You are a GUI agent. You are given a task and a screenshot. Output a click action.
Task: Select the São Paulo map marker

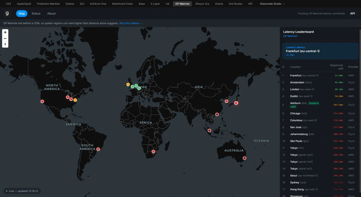coord(98,149)
